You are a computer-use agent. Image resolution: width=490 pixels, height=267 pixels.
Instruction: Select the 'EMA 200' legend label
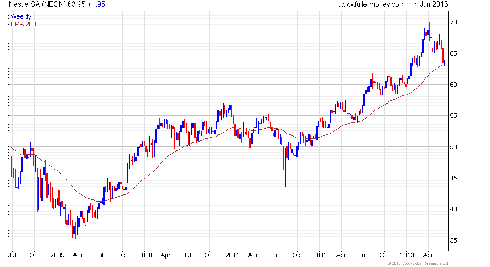click(23, 24)
